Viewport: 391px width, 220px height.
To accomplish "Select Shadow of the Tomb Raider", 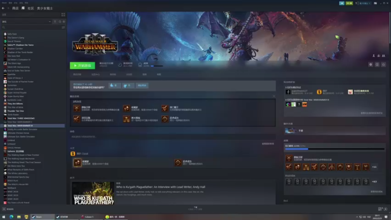I will click(x=20, y=52).
